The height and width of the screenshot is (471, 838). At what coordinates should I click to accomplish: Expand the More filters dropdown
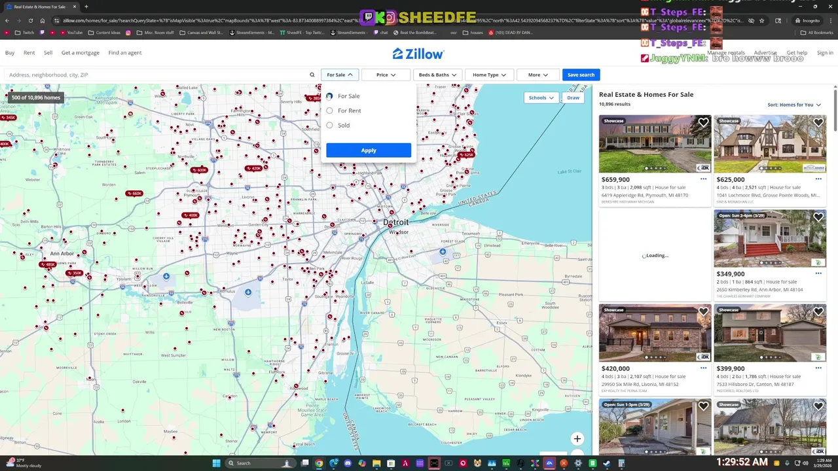(x=538, y=75)
